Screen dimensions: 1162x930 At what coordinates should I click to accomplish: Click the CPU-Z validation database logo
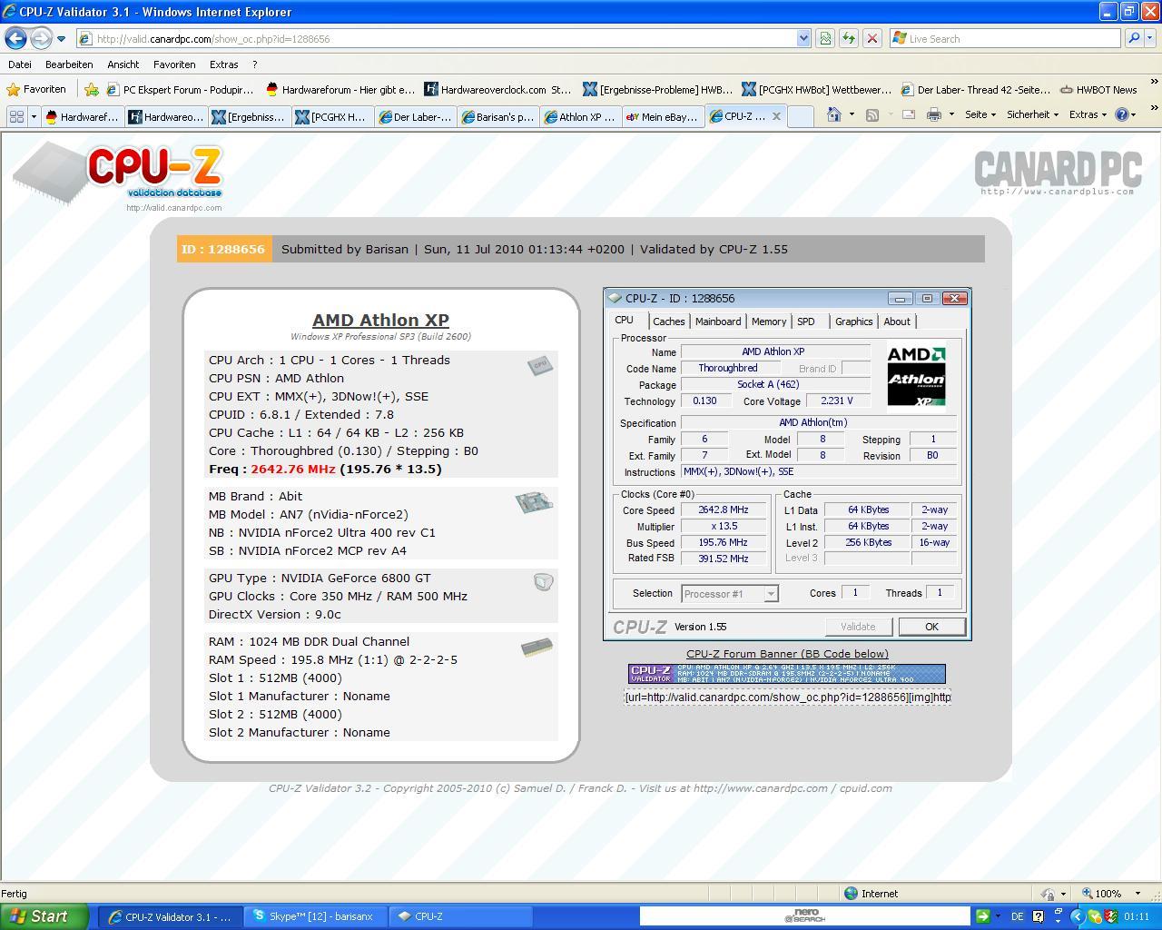[118, 175]
